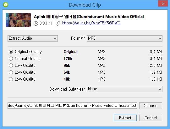Click the '1,3 MB' size value
This screenshot has width=170, height=129.
[x=156, y=79]
